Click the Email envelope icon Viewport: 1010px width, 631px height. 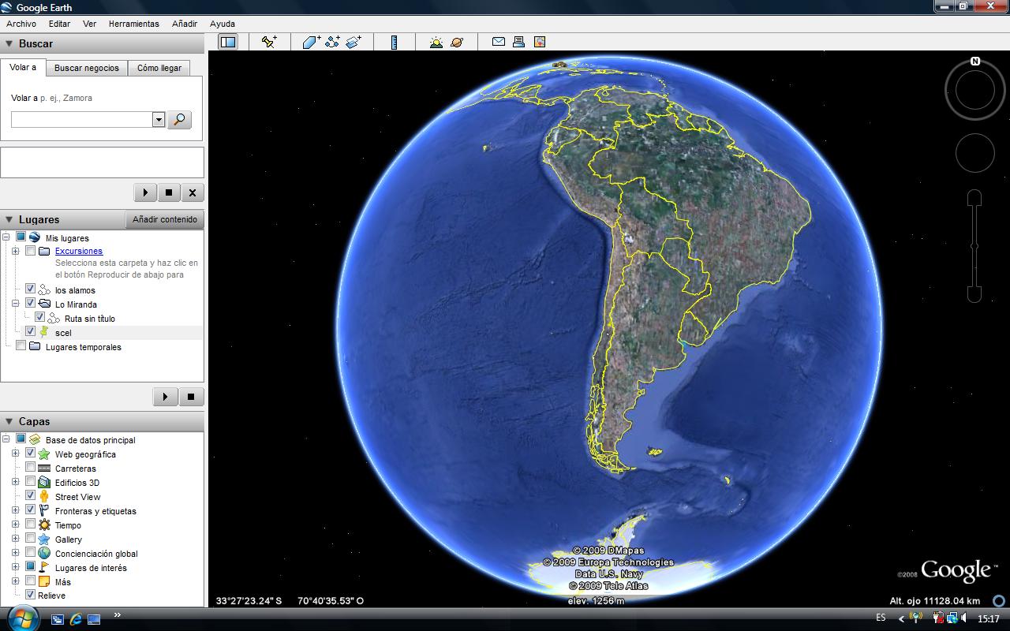[x=499, y=42]
